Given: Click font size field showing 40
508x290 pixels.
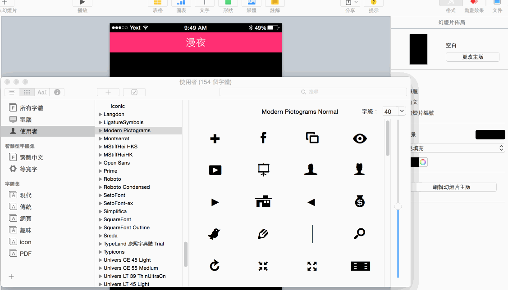Looking at the screenshot, I should click(390, 112).
